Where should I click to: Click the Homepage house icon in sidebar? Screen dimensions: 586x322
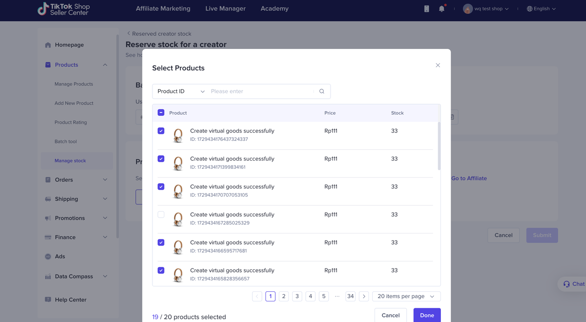click(48, 45)
